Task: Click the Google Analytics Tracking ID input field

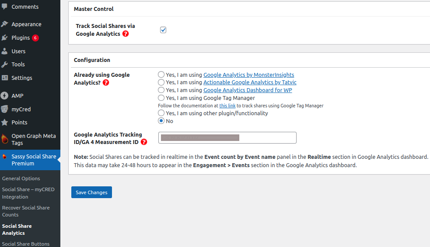Action: point(227,137)
